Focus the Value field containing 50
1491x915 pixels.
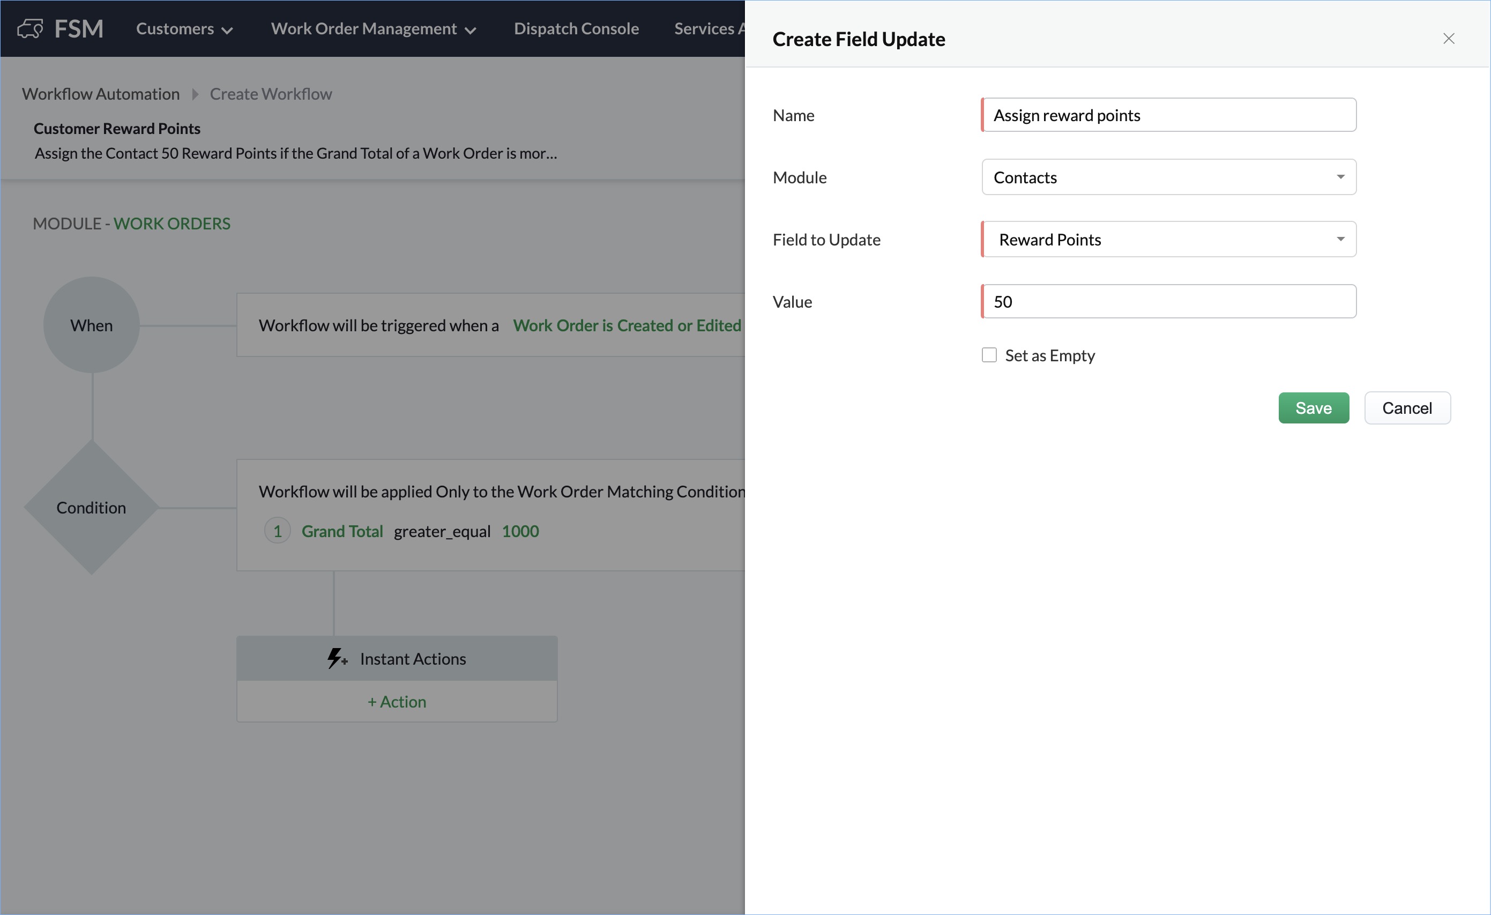tap(1168, 301)
